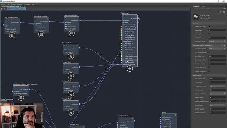Click the geometry input port of source_air2
227x128 pixels.
[121, 21]
